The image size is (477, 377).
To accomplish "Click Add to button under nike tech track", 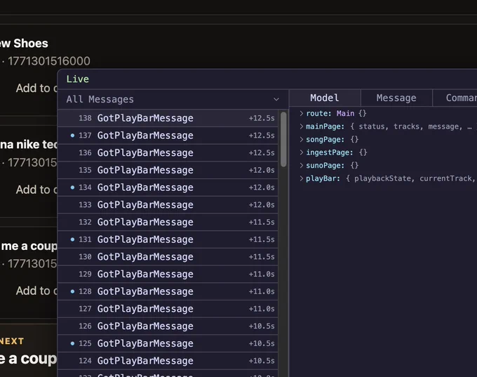I will [36, 190].
